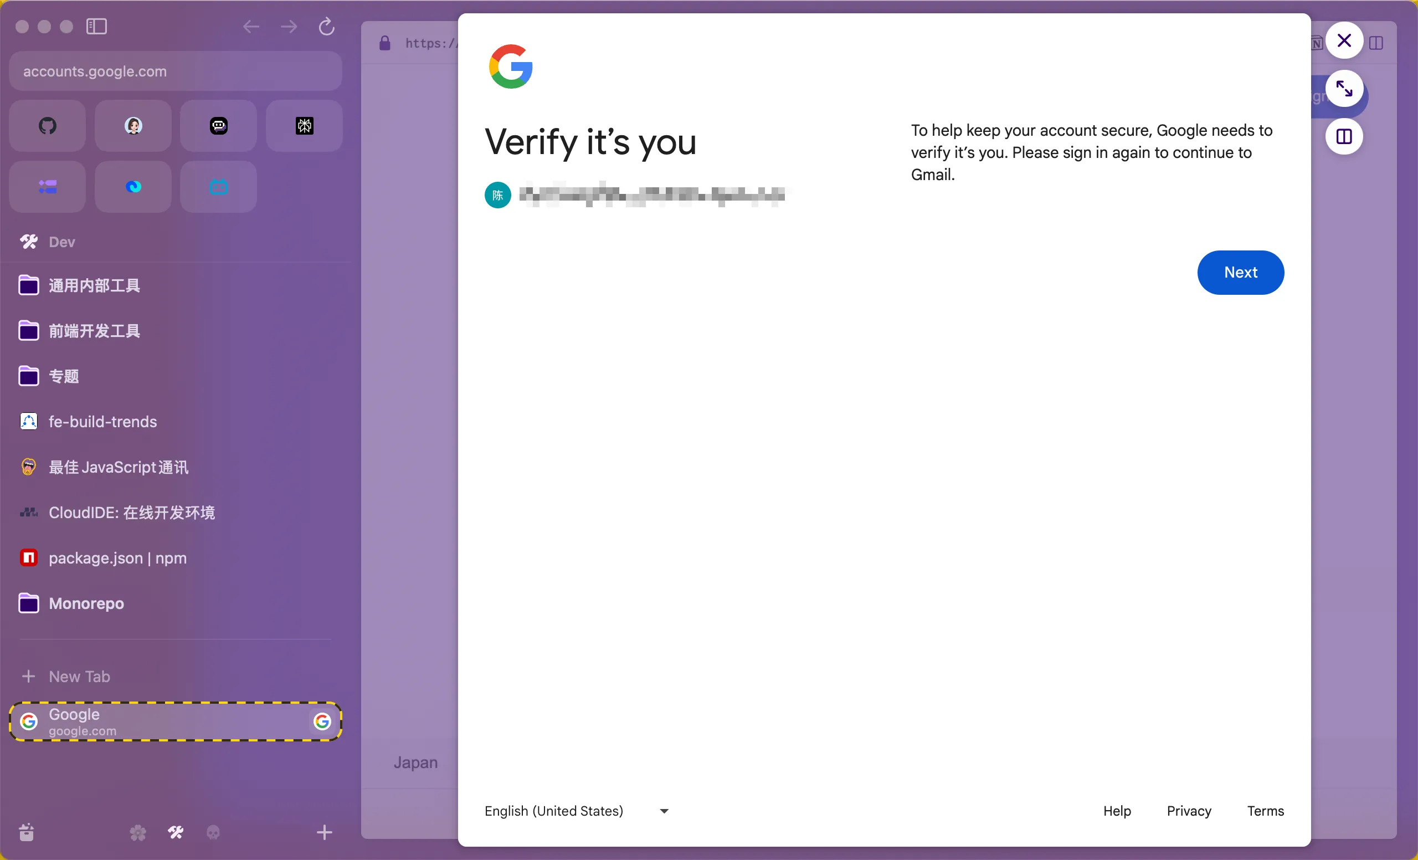Open peek page in split view
Image resolution: width=1418 pixels, height=860 pixels.
click(1343, 136)
